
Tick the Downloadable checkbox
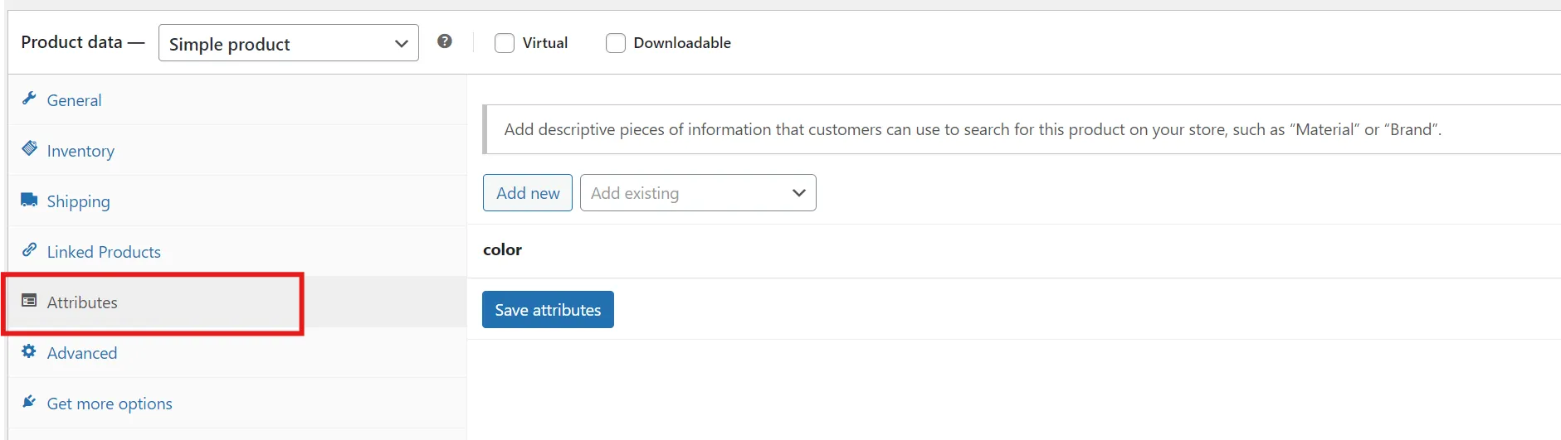click(616, 43)
